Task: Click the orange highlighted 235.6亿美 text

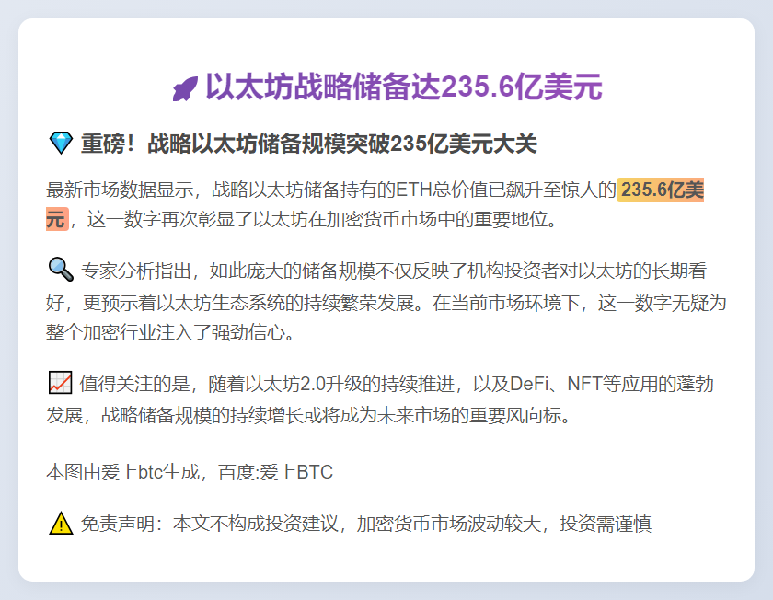Action: click(x=662, y=190)
